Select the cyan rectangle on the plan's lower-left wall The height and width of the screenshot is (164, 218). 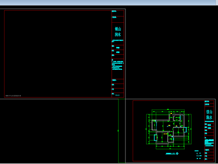[x=155, y=138]
